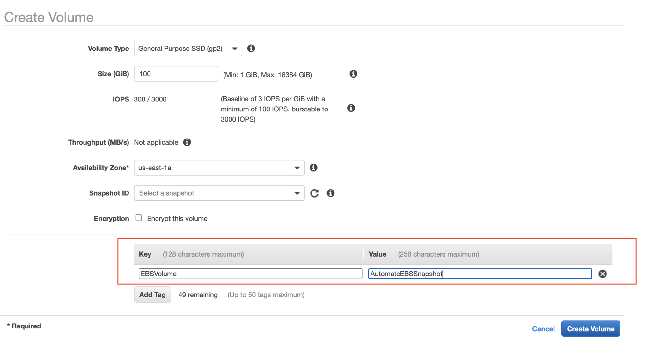Open the Availability Zone info icon
The width and height of the screenshot is (653, 345).
point(313,168)
